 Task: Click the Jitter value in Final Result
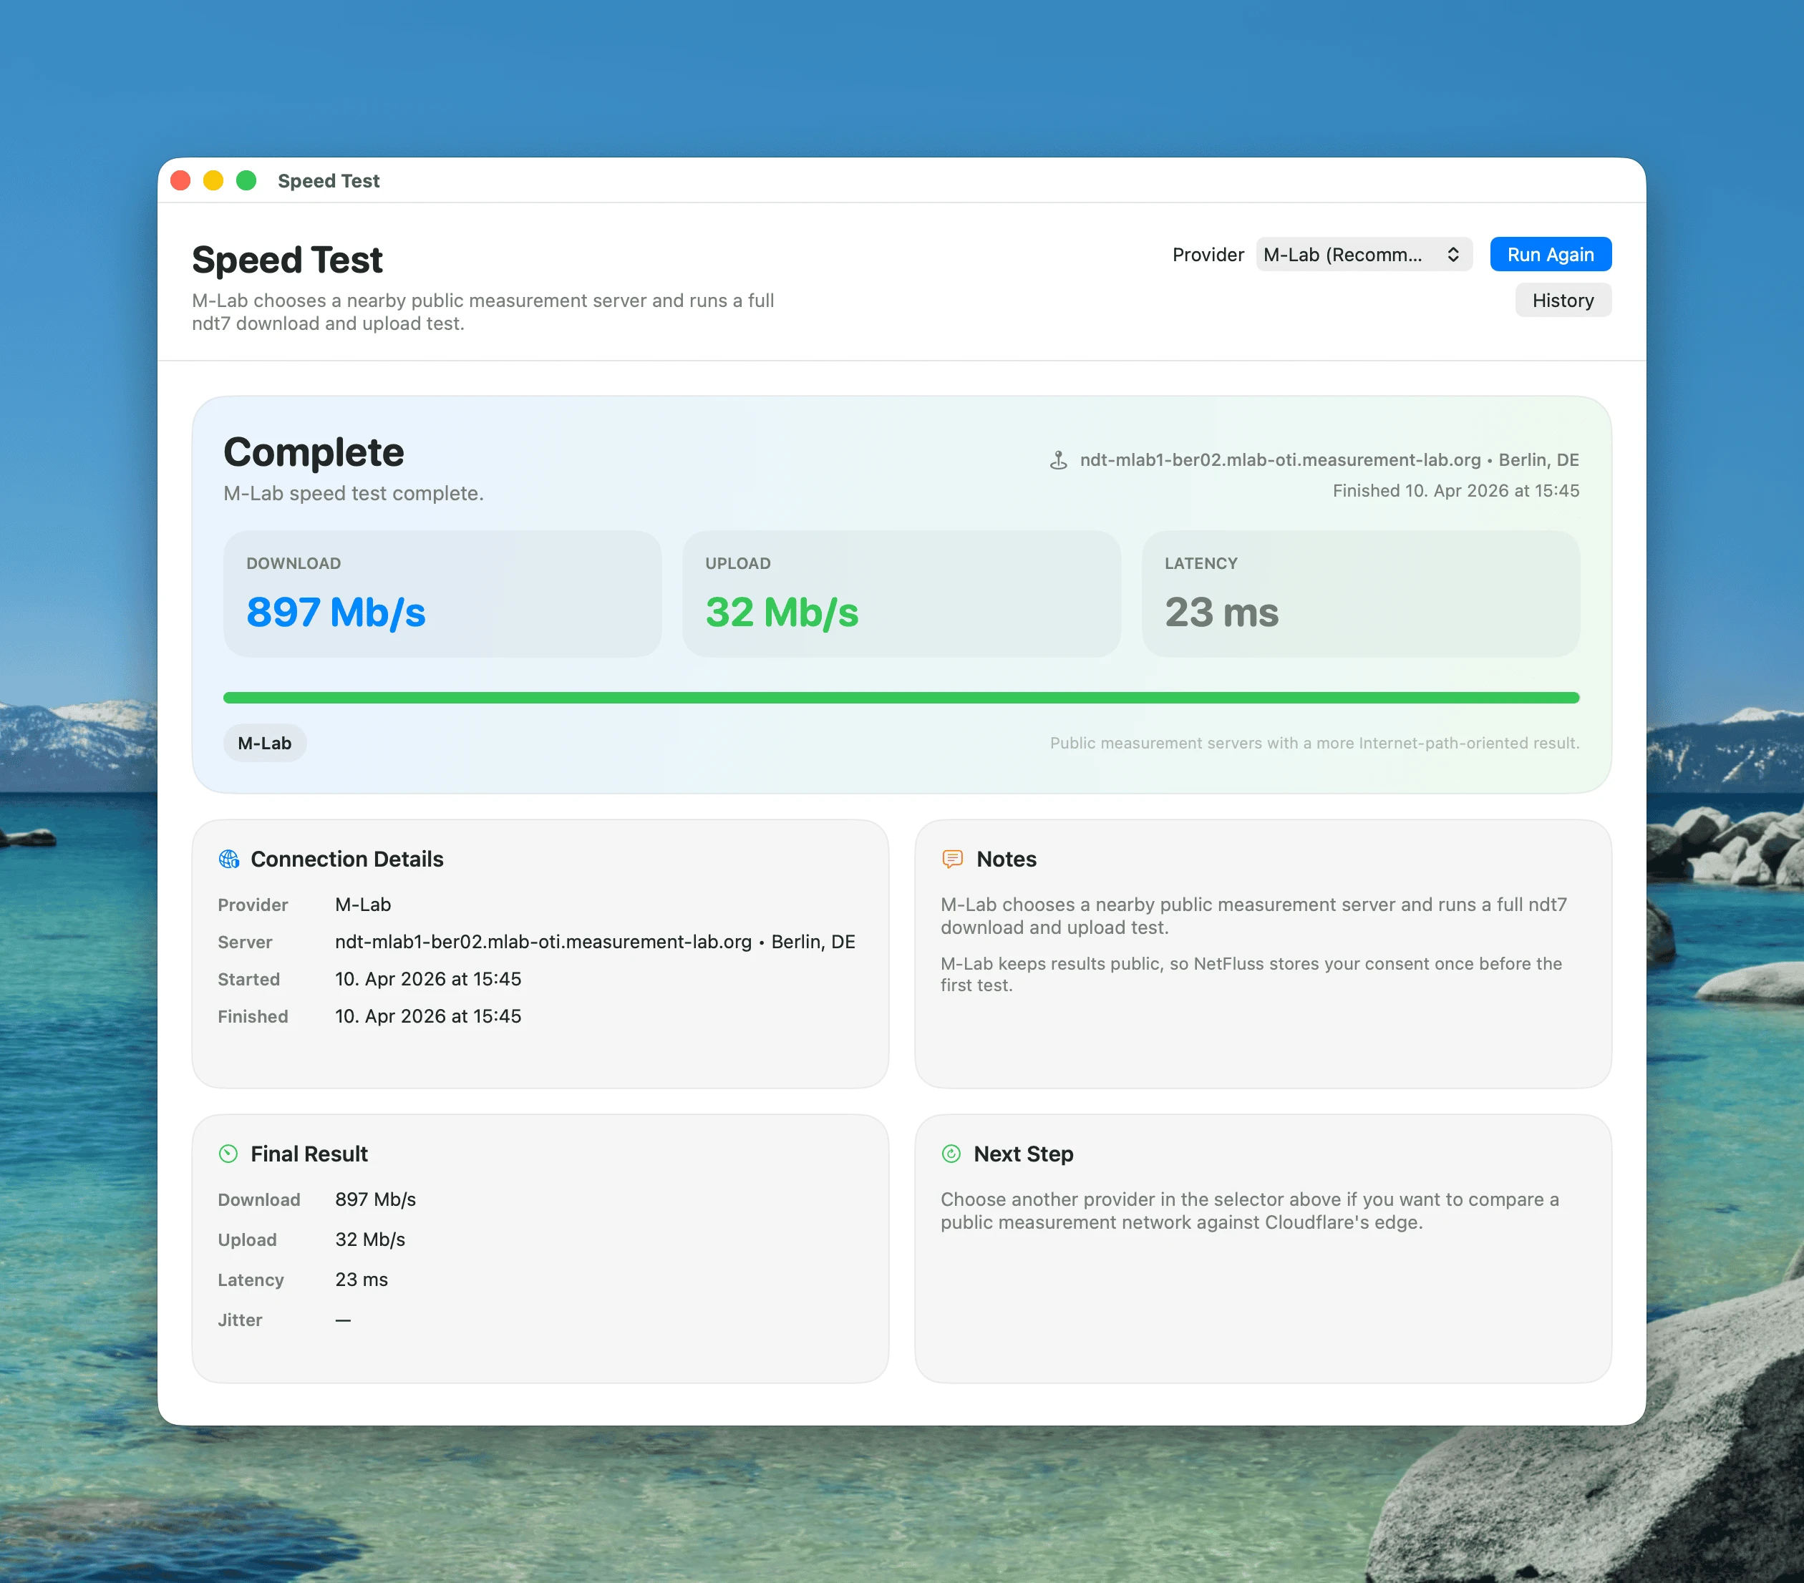pyautogui.click(x=342, y=1320)
